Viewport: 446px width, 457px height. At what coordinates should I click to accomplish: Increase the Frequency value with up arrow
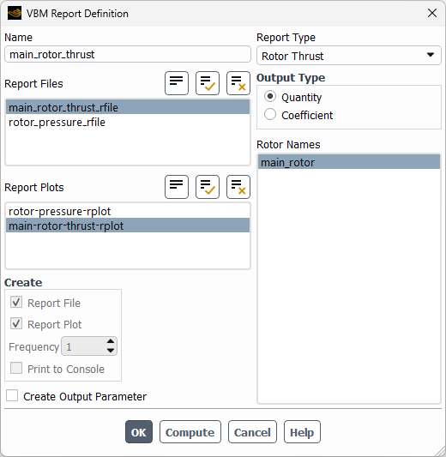click(111, 341)
